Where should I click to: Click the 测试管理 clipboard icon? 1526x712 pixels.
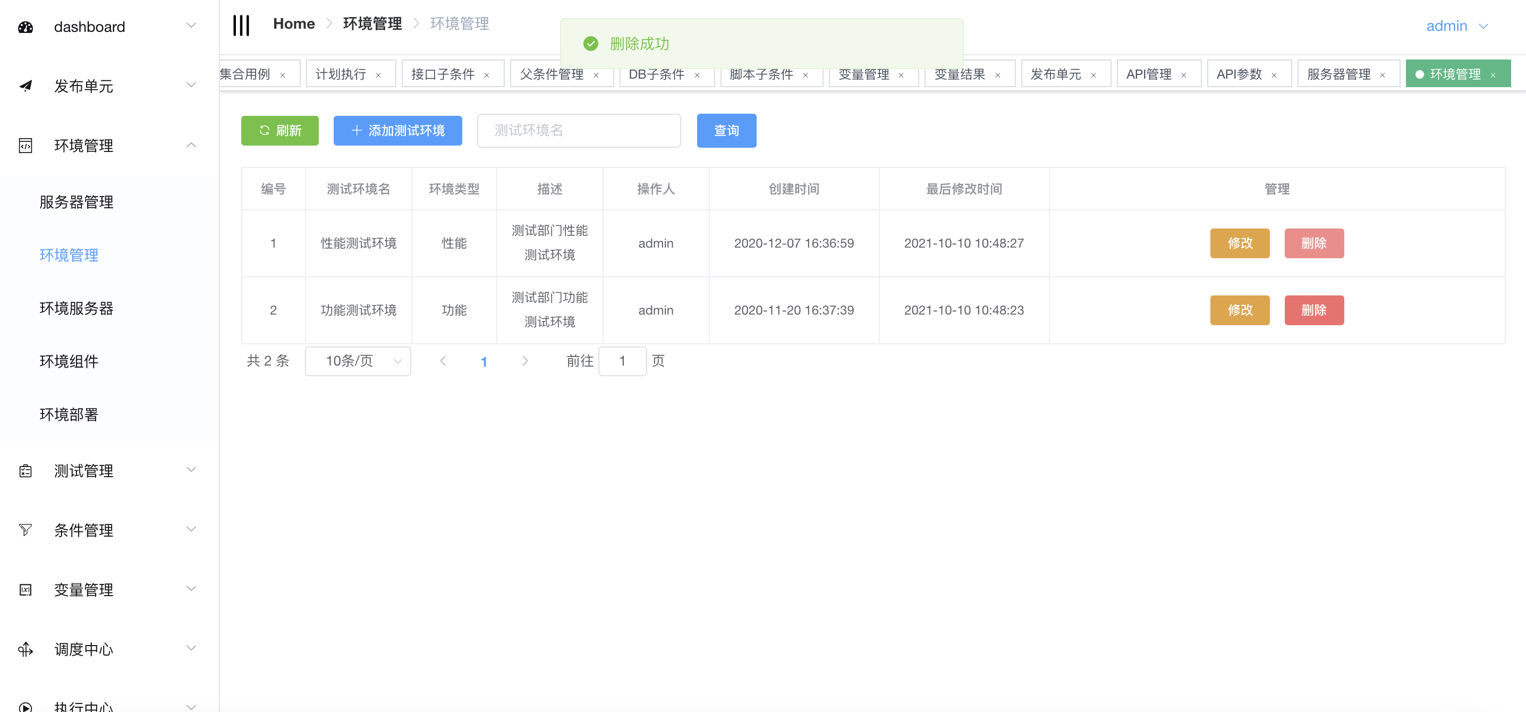26,471
